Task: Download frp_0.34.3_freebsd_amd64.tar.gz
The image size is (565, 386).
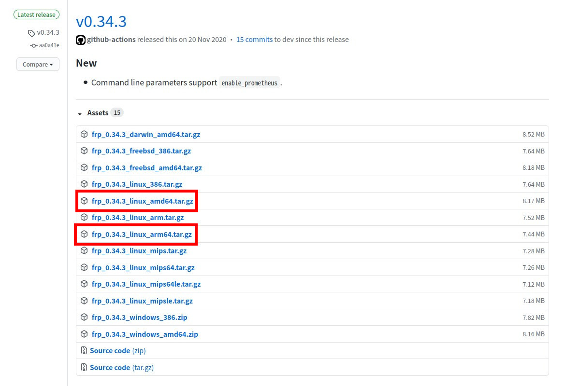Action: [x=146, y=167]
